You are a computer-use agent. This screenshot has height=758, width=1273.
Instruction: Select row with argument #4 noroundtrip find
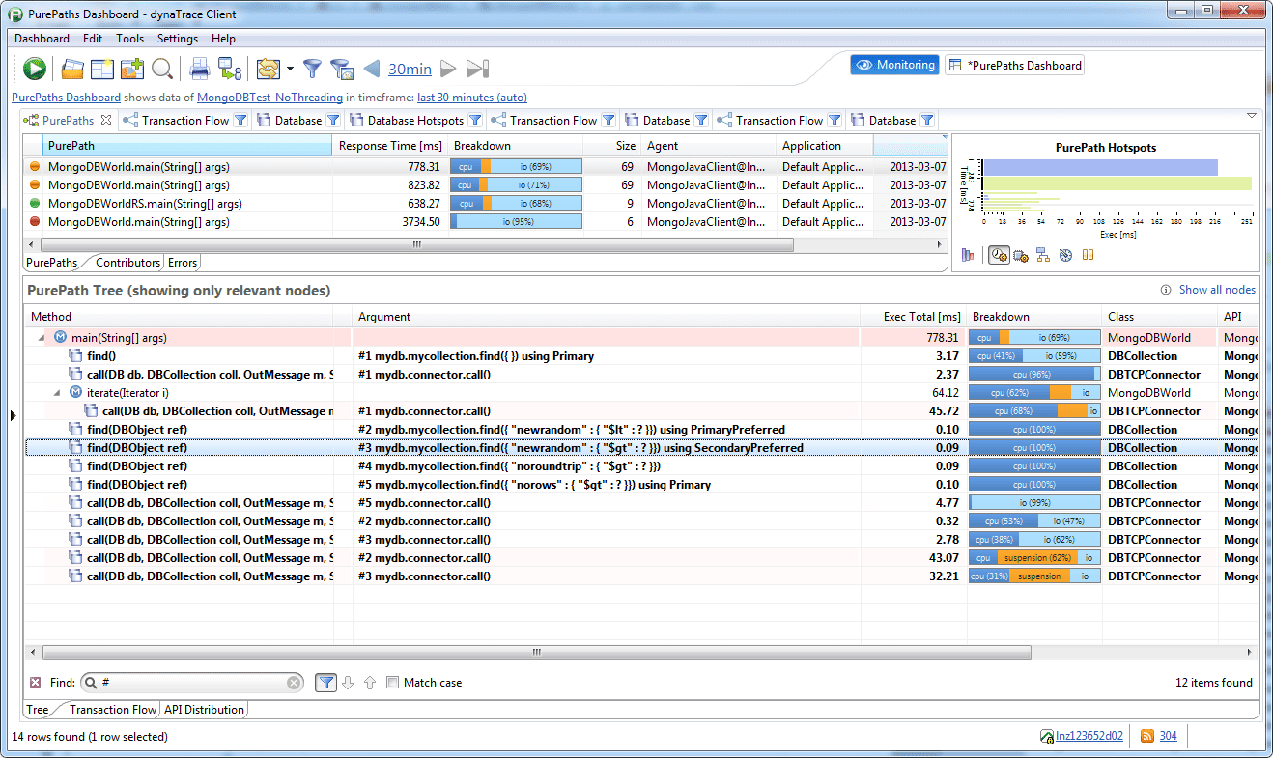pos(641,466)
